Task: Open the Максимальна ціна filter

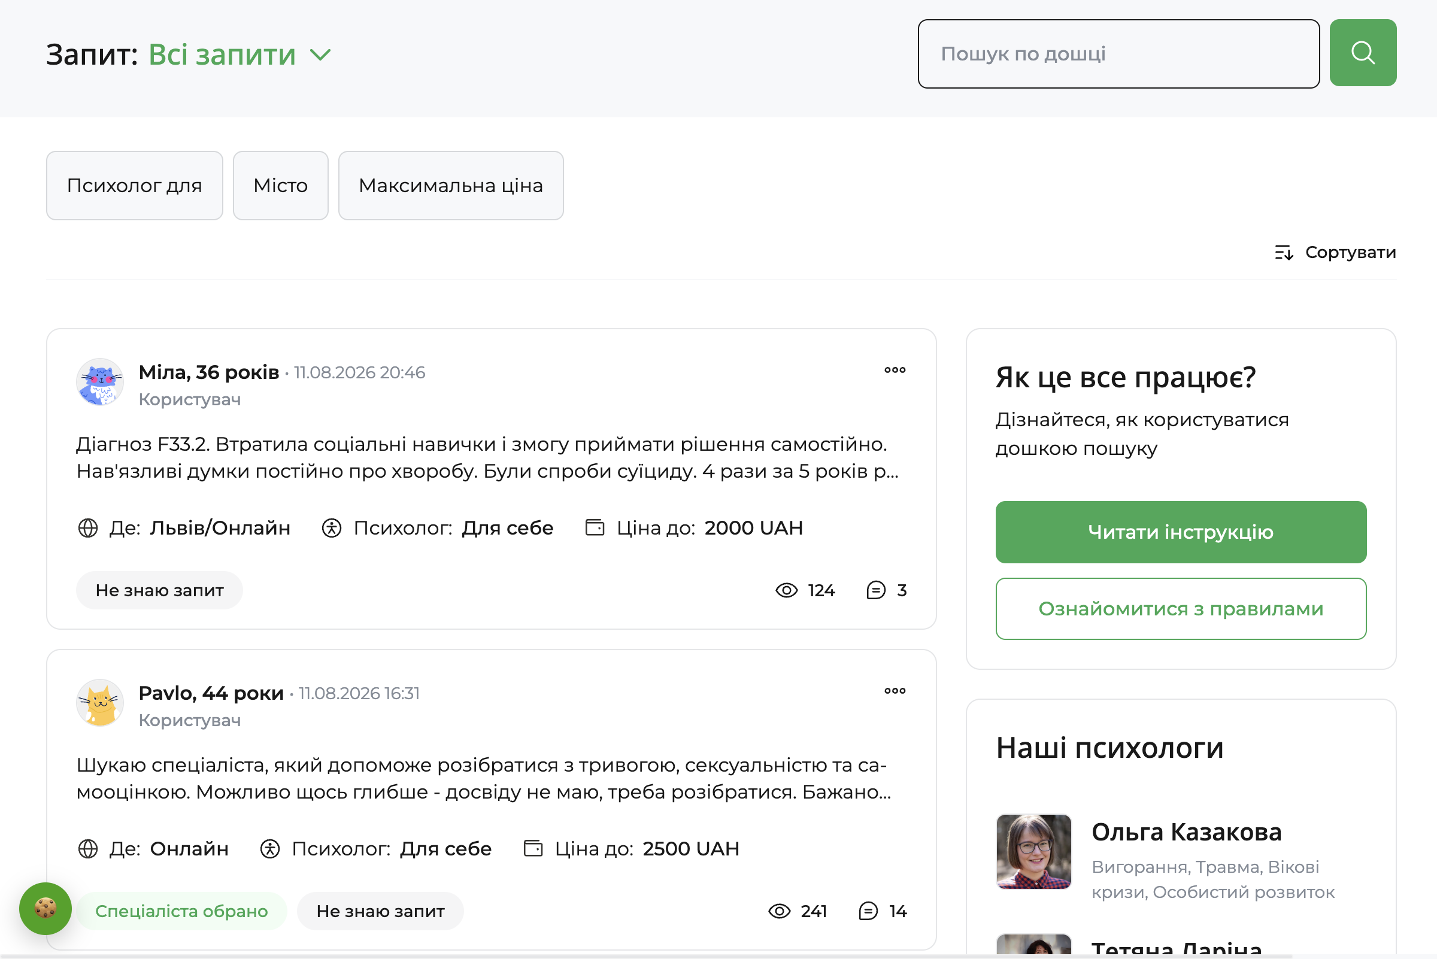Action: 450,186
